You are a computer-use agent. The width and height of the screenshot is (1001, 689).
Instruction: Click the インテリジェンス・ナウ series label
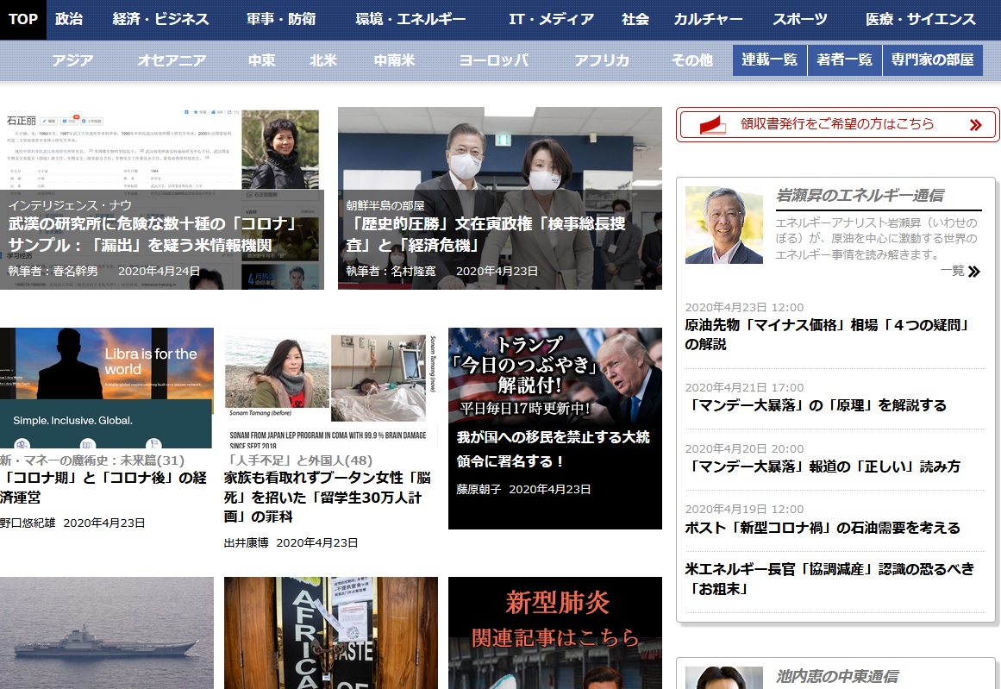(70, 205)
